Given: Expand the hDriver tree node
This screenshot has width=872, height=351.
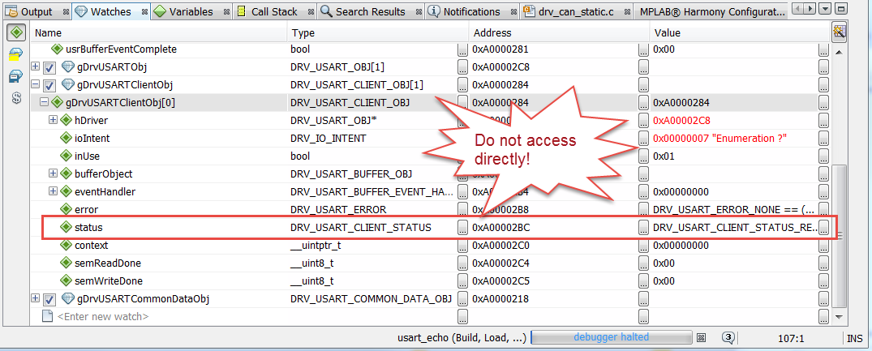Looking at the screenshot, I should point(54,120).
